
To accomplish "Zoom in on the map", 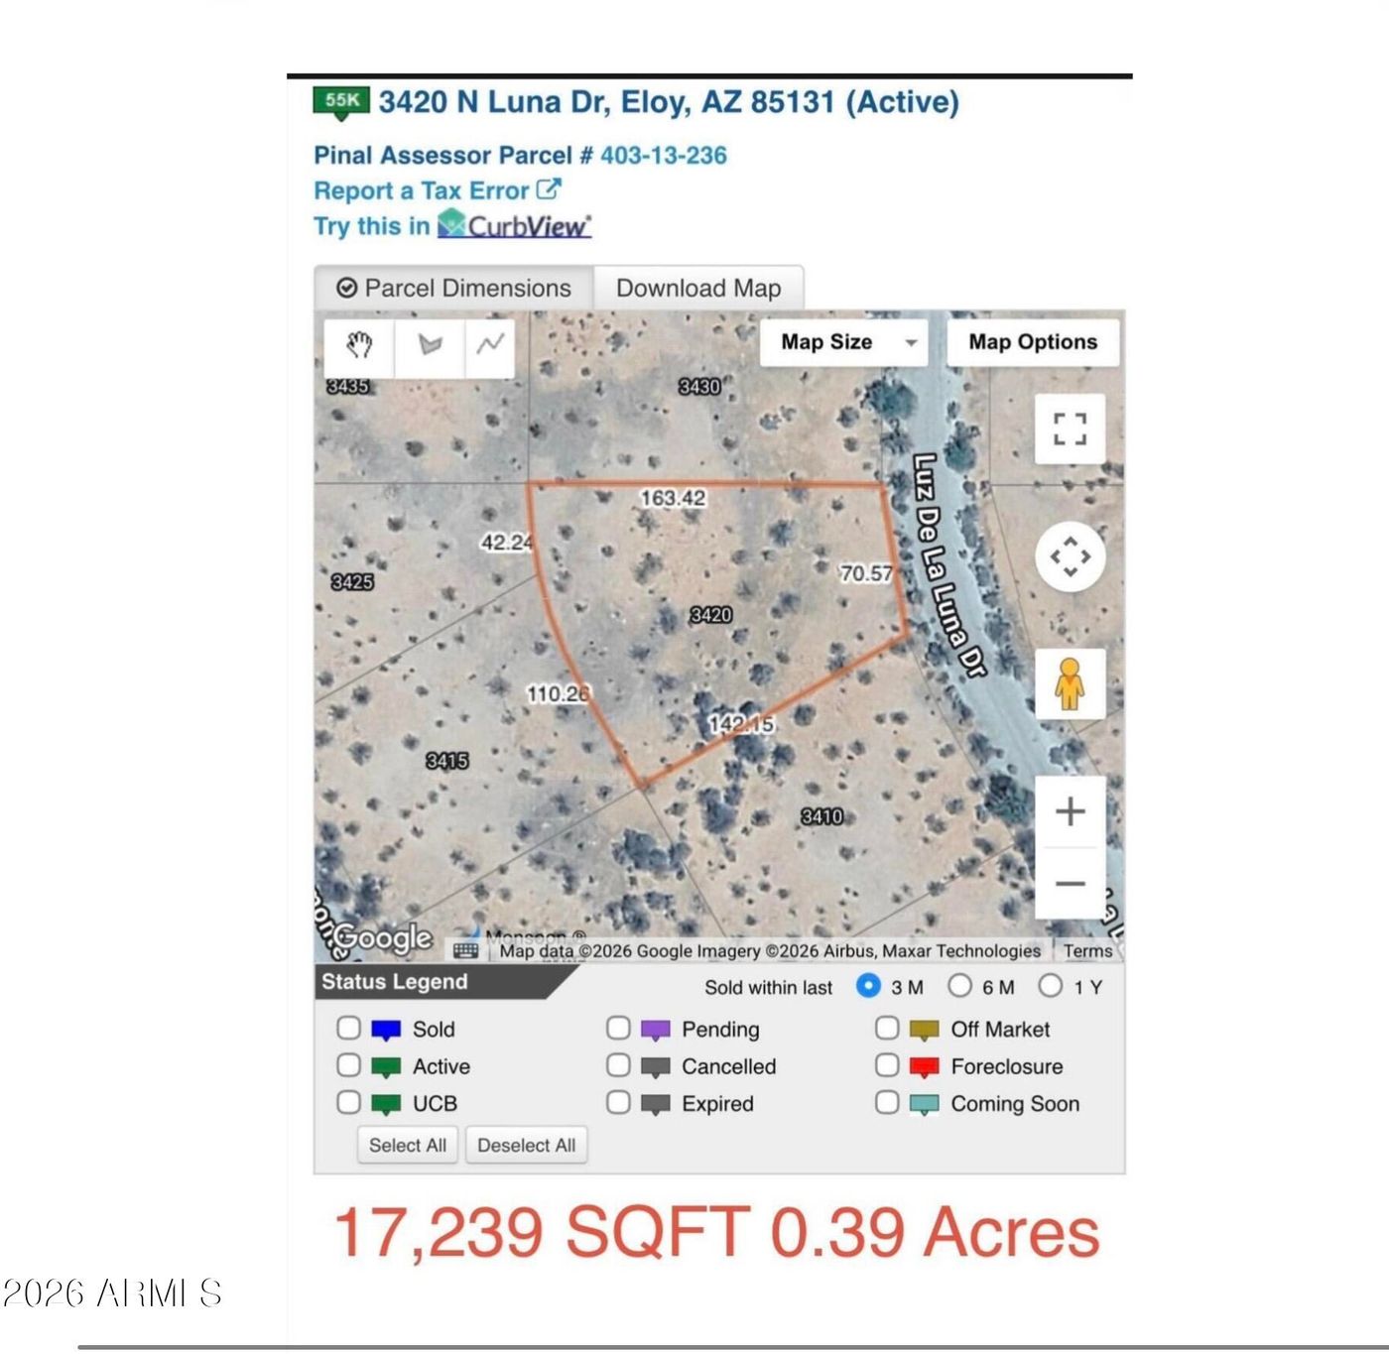I will (1070, 811).
